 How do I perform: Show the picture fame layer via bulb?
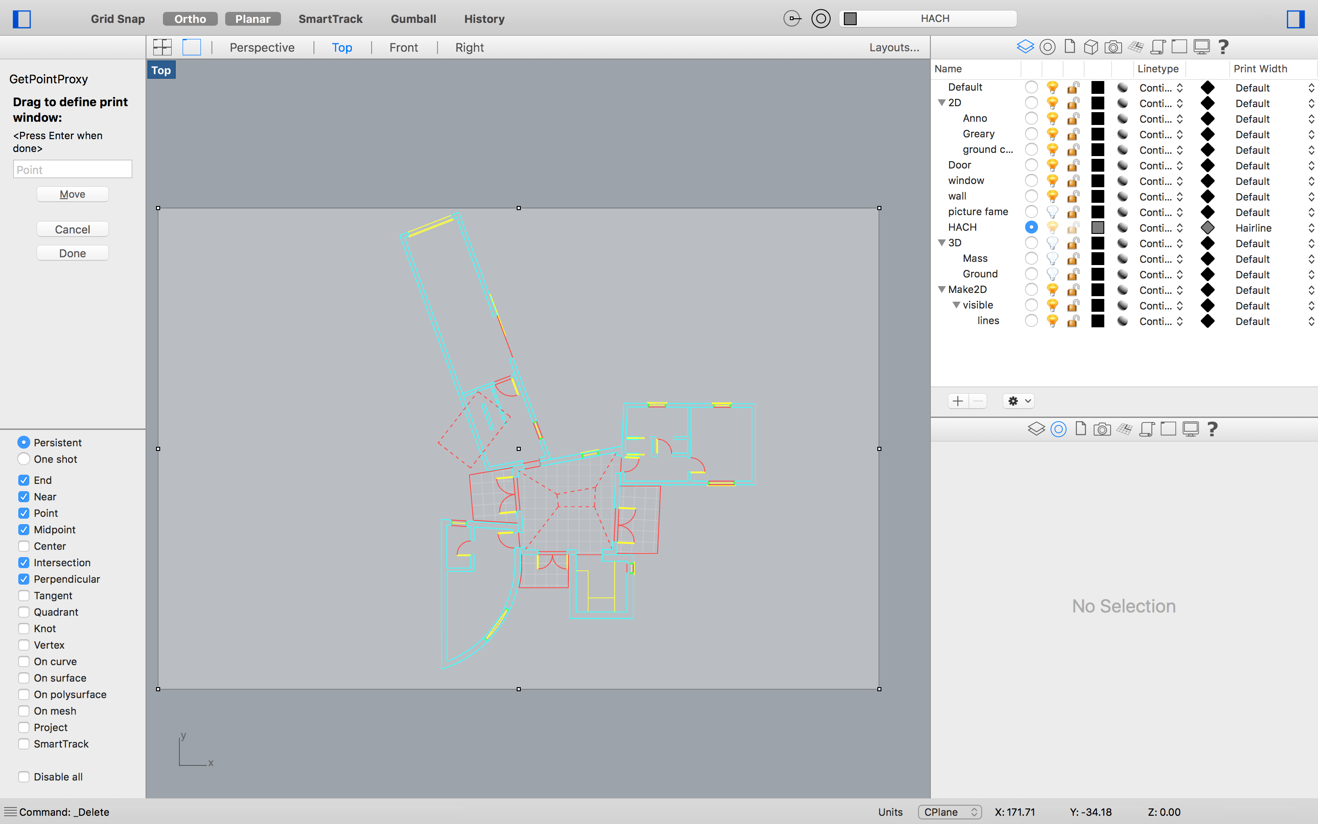point(1052,211)
